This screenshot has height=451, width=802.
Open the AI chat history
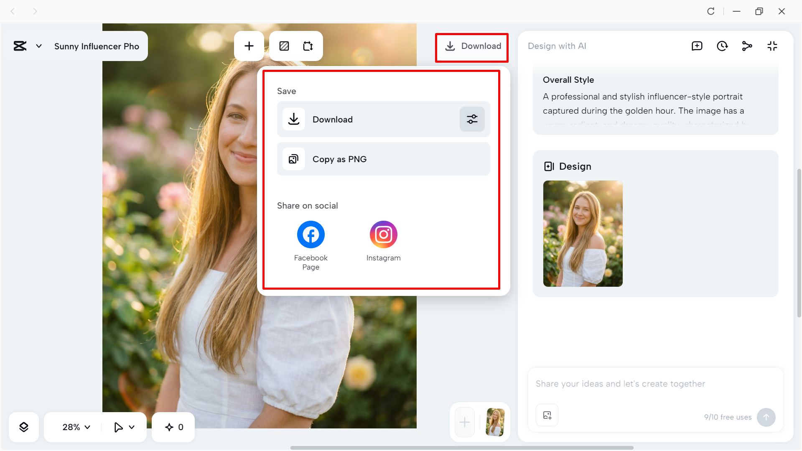point(722,46)
